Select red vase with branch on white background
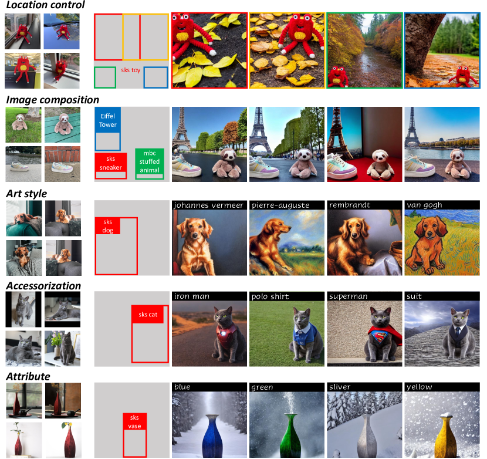Viewport: 487px width, 459px height. coord(24,440)
